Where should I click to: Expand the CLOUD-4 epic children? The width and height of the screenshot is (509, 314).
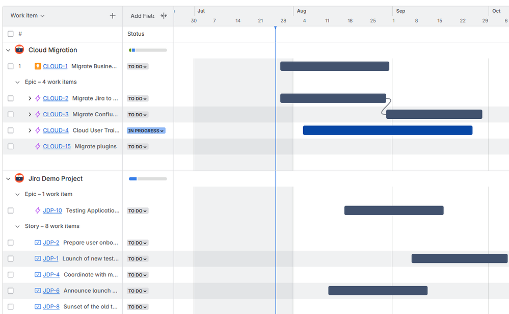click(x=30, y=130)
